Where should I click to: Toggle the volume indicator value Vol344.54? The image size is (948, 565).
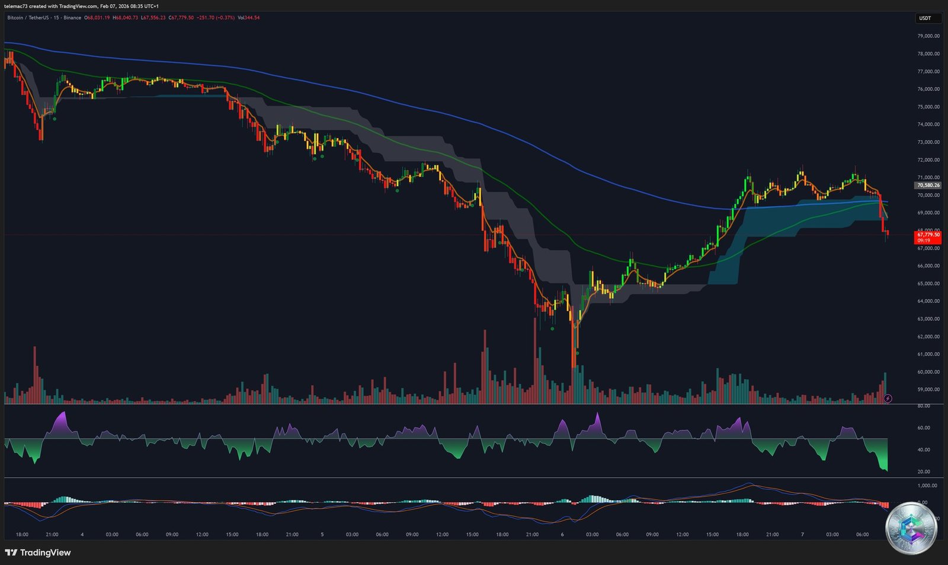(x=248, y=18)
